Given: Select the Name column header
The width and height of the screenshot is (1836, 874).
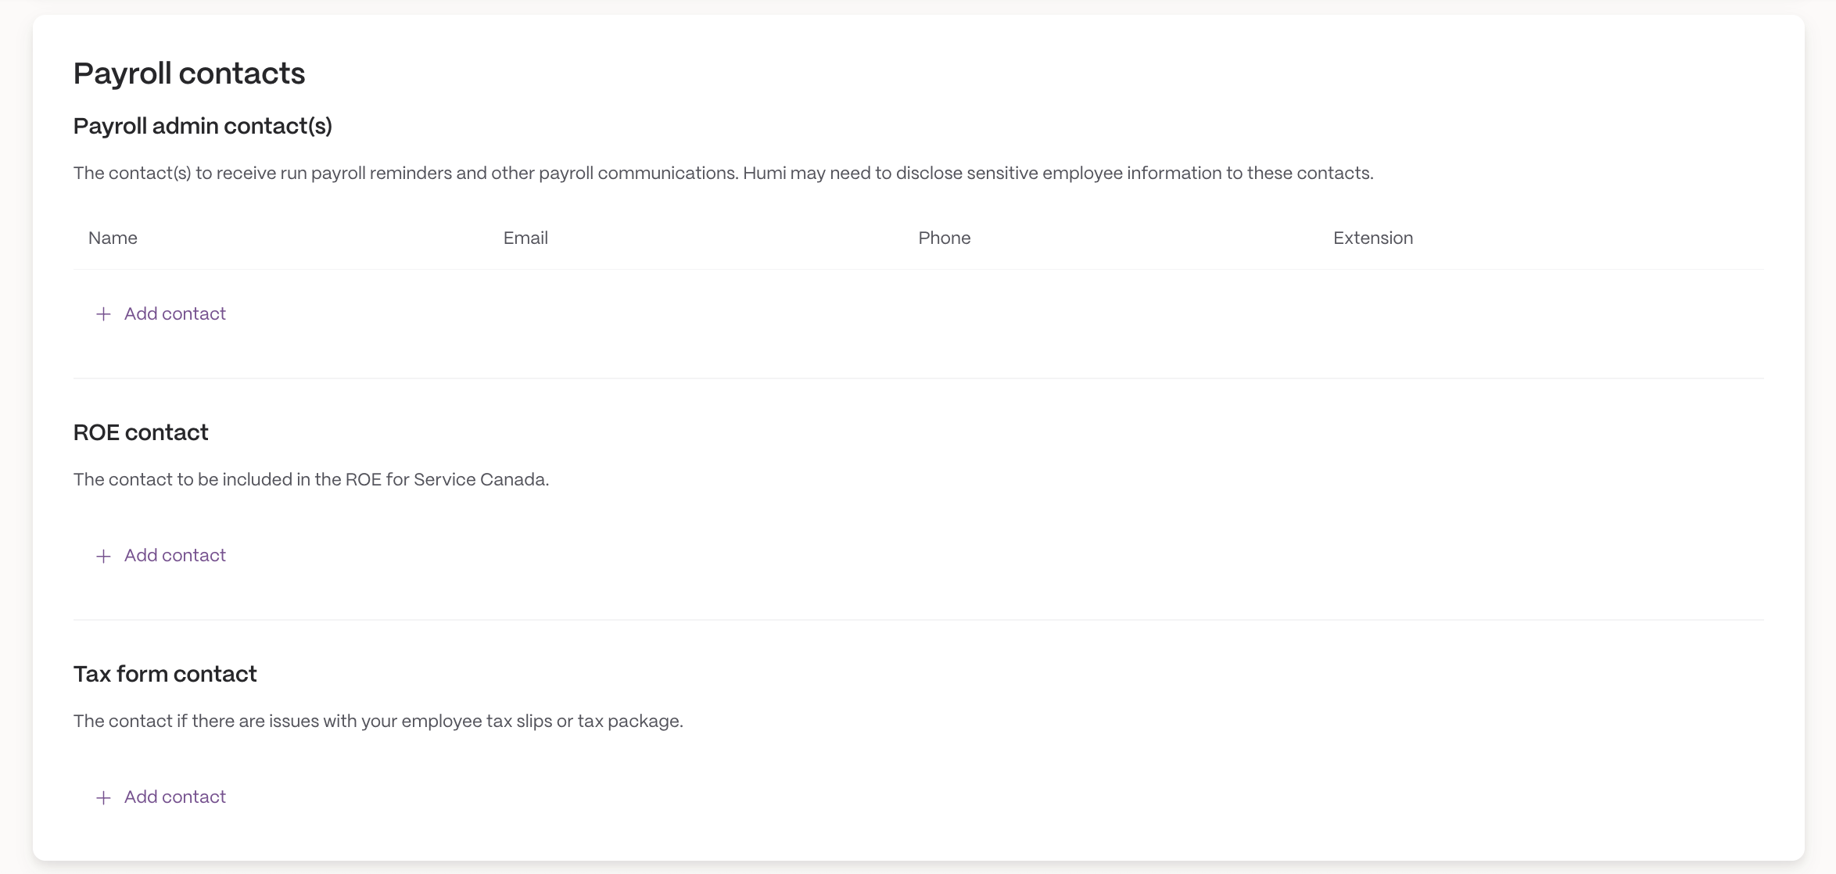Looking at the screenshot, I should [113, 238].
